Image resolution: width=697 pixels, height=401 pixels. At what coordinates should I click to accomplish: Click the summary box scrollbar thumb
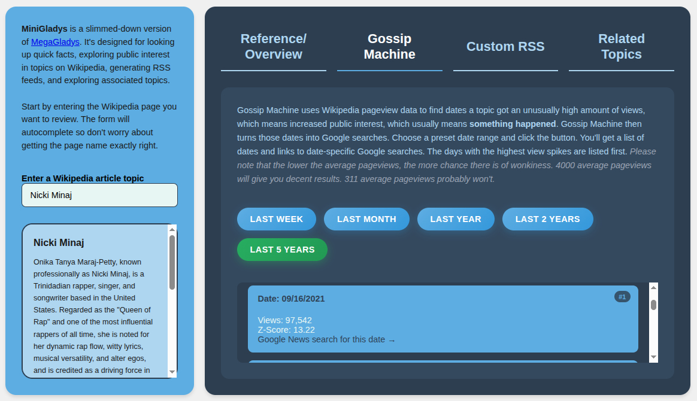tap(172, 262)
